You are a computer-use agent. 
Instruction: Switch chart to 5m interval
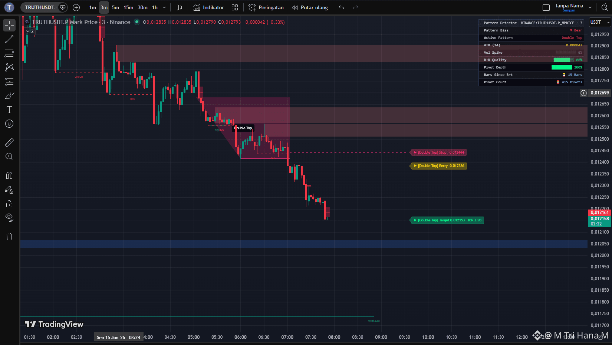tap(115, 7)
